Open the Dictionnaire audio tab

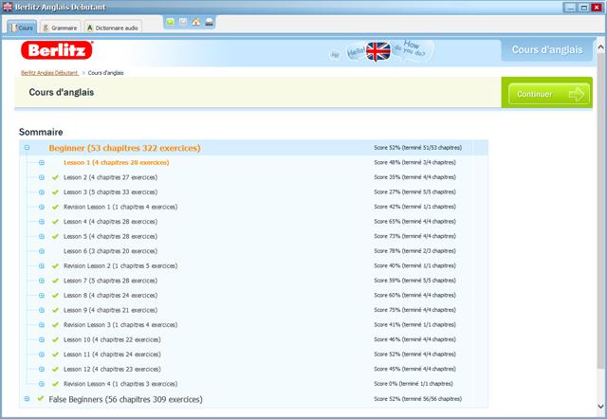[x=113, y=27]
